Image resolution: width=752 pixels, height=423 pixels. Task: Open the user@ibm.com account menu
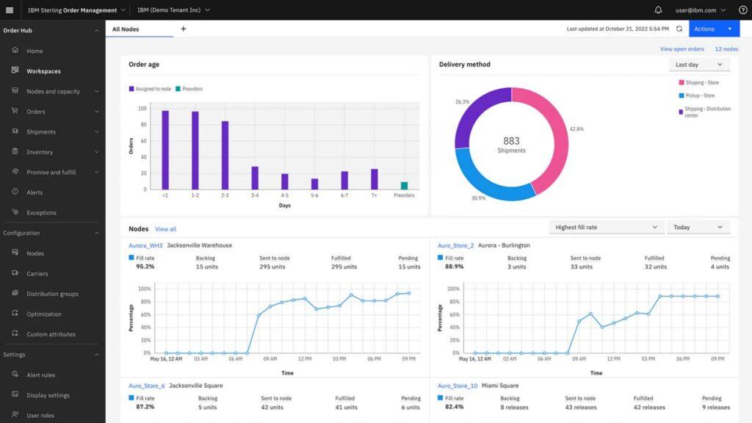pos(697,10)
